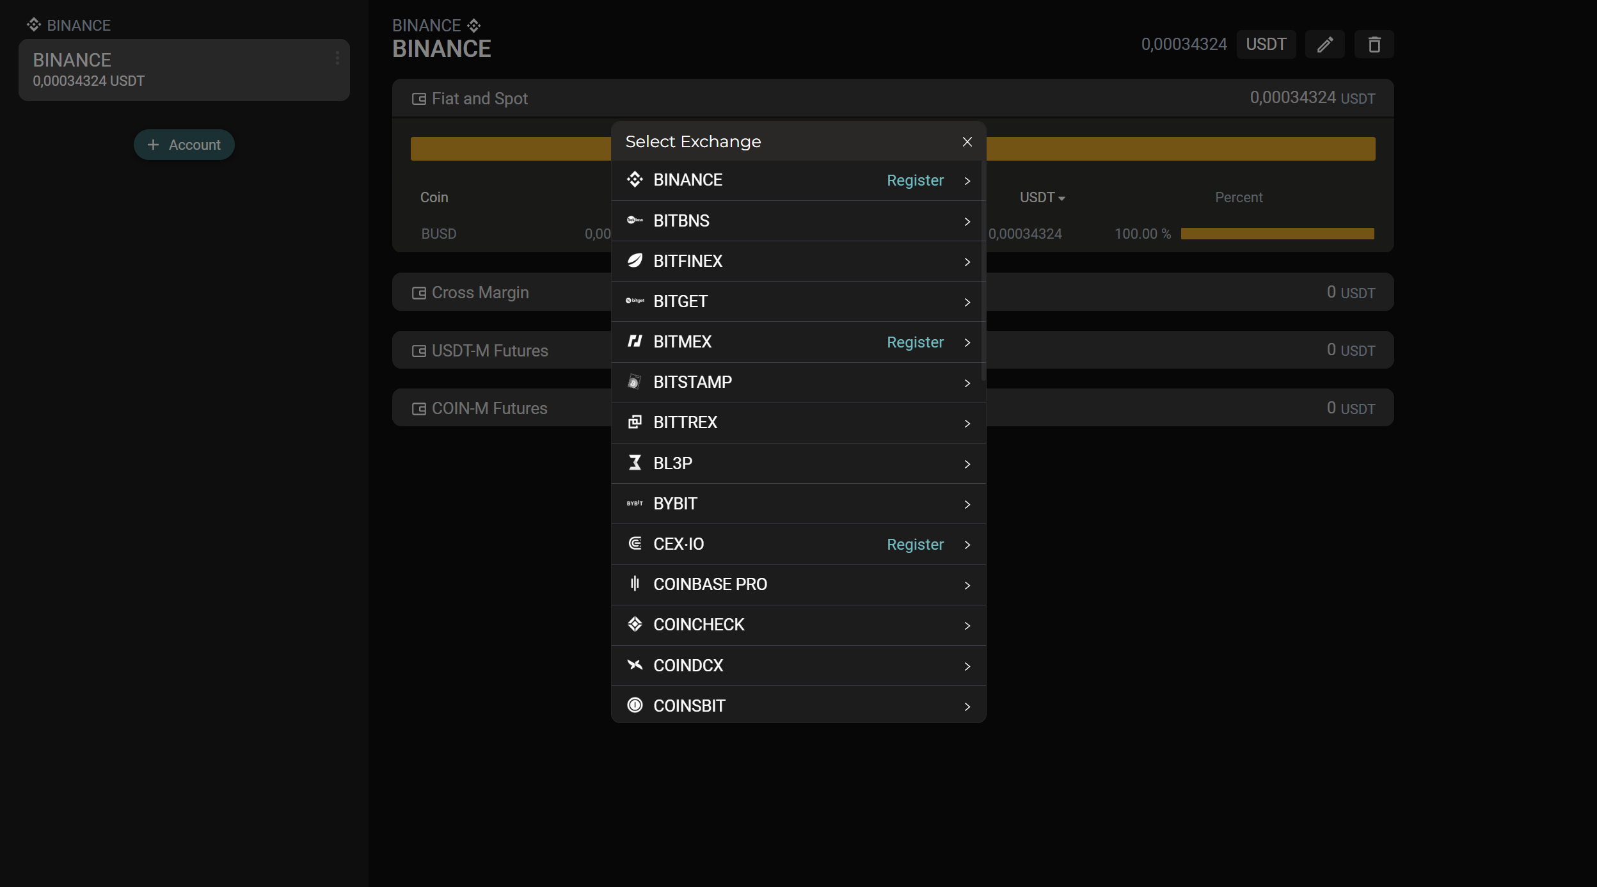
Task: Expand the COIN-M Futures section
Action: 893,408
